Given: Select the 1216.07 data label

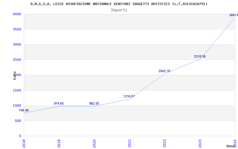Looking at the screenshot, I should point(129,97).
